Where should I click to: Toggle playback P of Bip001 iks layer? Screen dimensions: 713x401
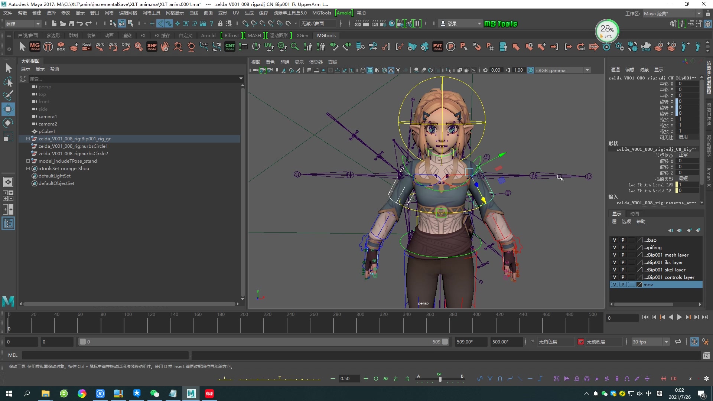point(623,262)
